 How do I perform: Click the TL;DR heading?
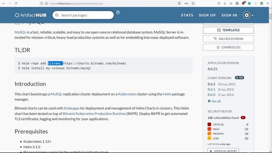pyautogui.click(x=22, y=50)
